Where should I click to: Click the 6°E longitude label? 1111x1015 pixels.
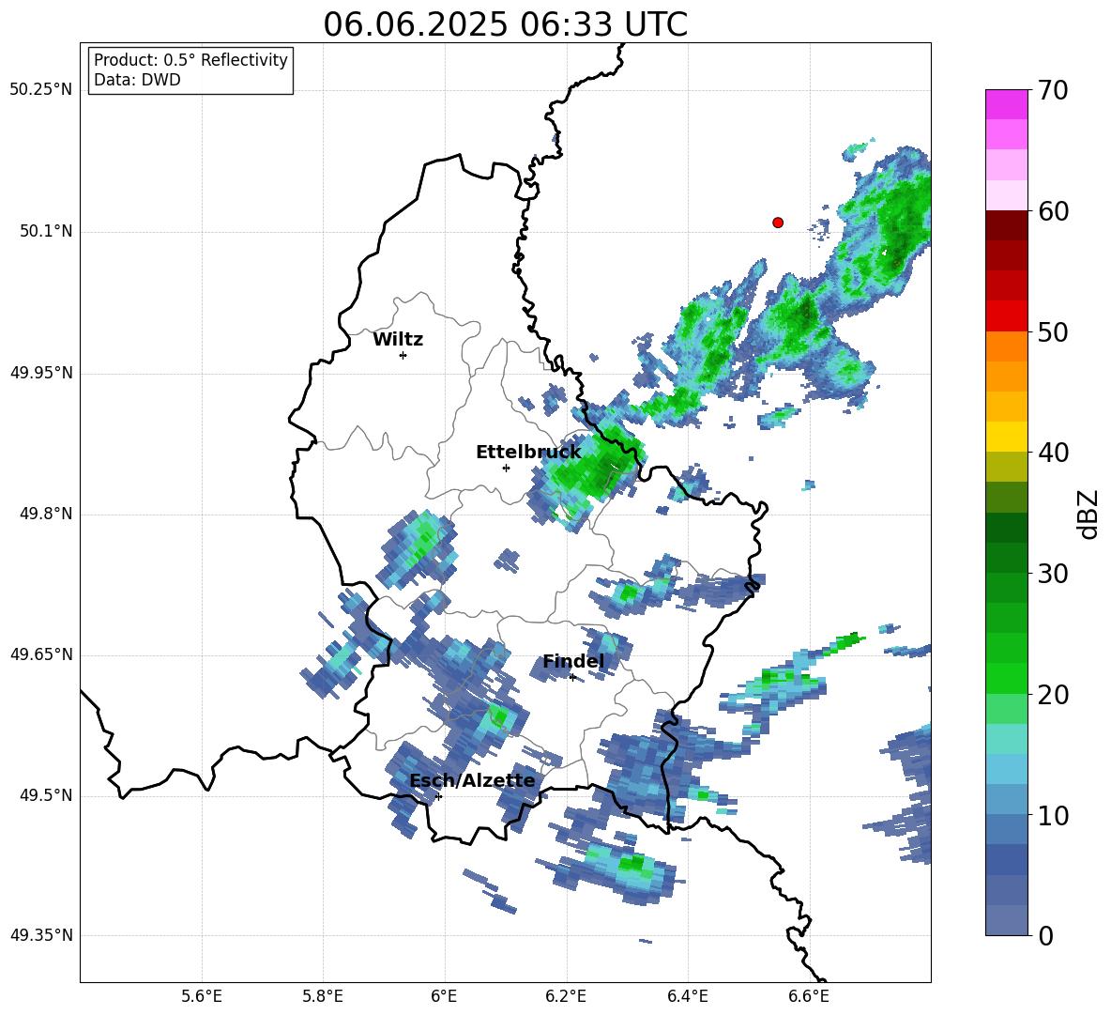click(x=444, y=996)
